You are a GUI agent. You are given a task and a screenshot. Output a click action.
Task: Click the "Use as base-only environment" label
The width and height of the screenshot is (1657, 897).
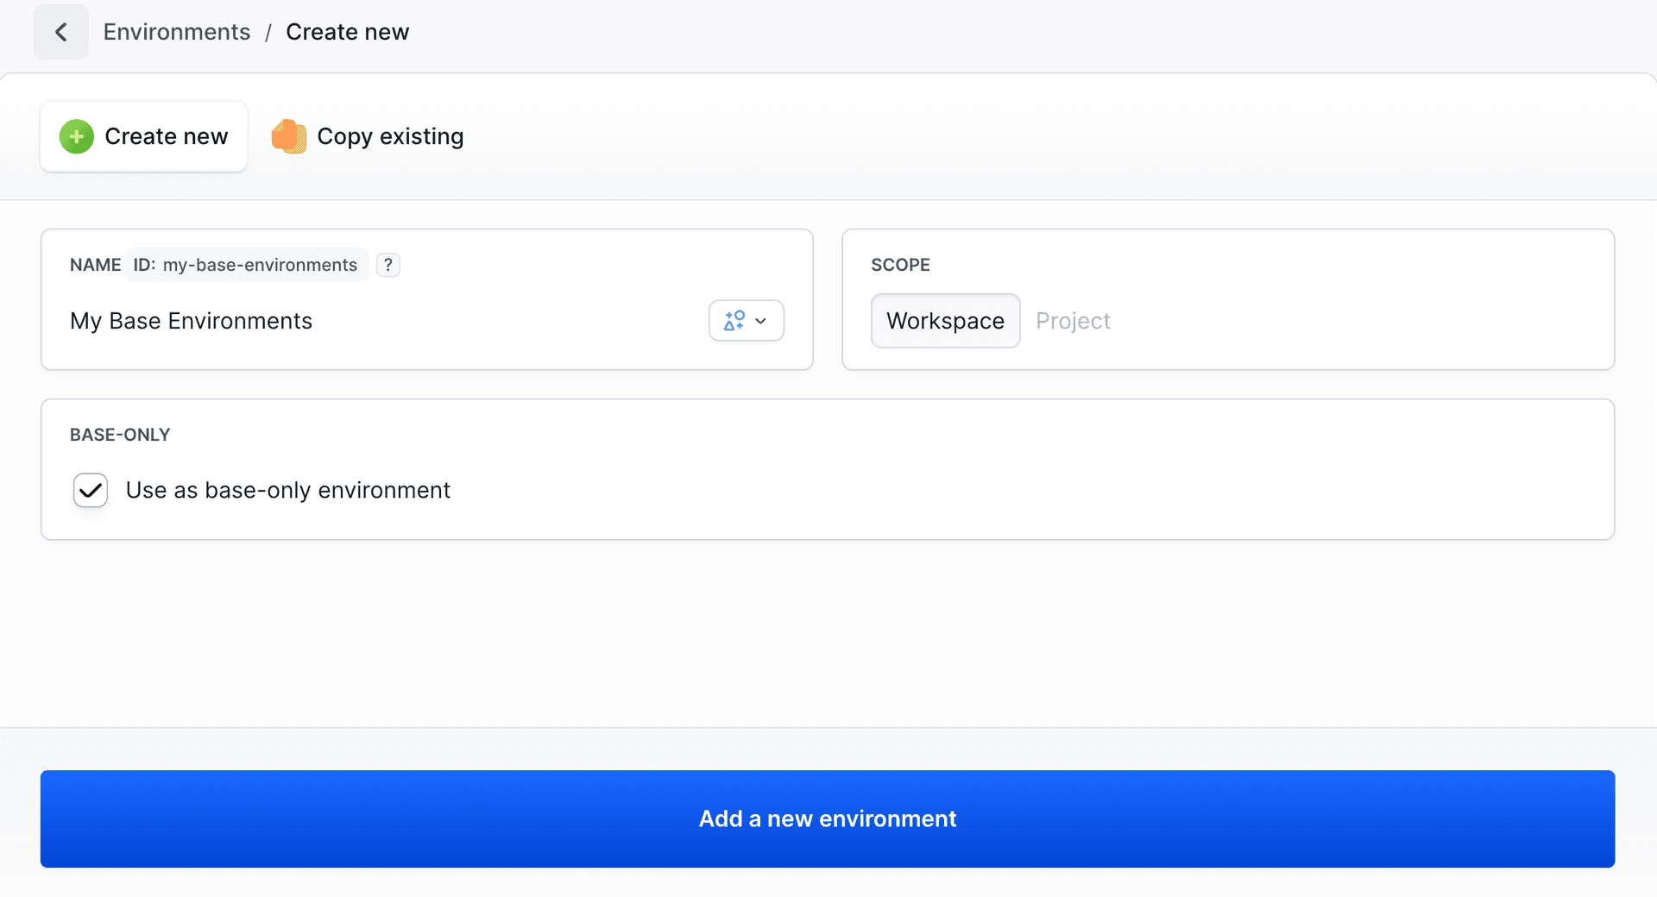(x=288, y=490)
